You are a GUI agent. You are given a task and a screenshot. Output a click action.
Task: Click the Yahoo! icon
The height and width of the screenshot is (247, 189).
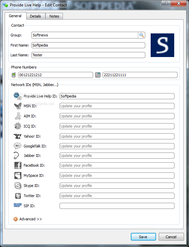[17, 136]
